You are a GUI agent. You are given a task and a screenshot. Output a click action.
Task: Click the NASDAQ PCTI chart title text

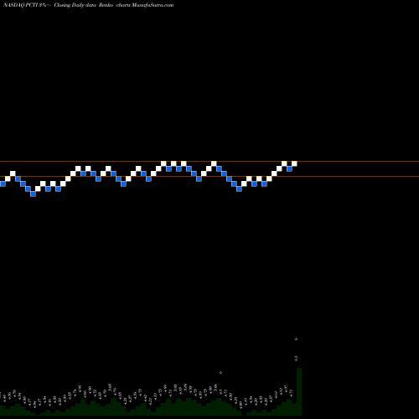pyautogui.click(x=88, y=5)
